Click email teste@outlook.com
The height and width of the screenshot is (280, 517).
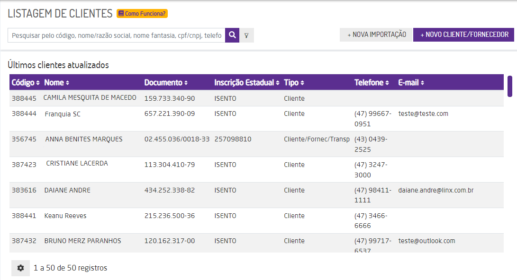pyautogui.click(x=426, y=241)
